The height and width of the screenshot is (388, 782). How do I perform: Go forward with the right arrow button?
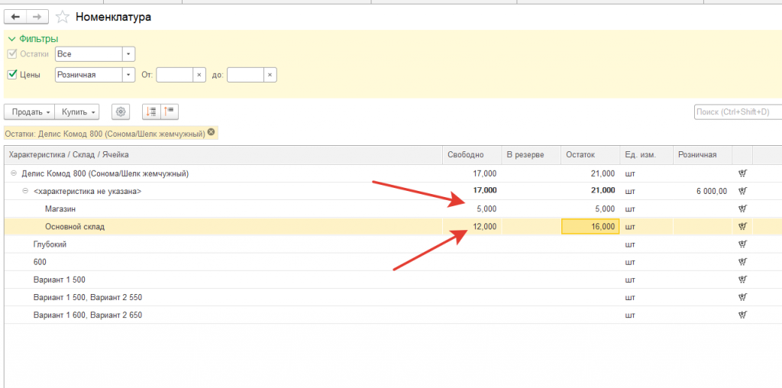tap(37, 17)
